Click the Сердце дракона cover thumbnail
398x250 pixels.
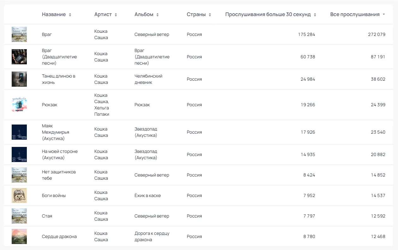[19, 236]
